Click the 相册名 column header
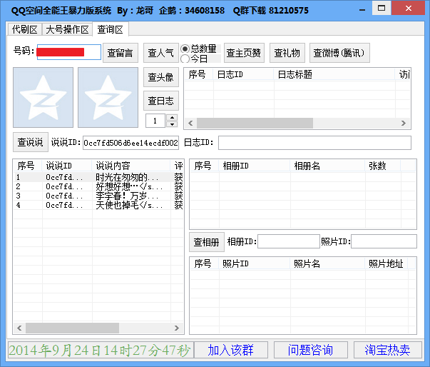The width and height of the screenshot is (430, 367). click(327, 166)
